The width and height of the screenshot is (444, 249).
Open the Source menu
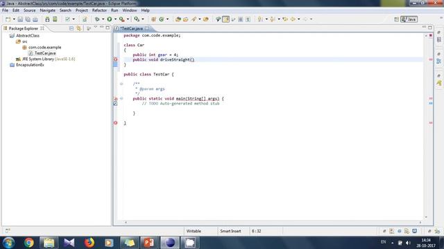(29, 10)
